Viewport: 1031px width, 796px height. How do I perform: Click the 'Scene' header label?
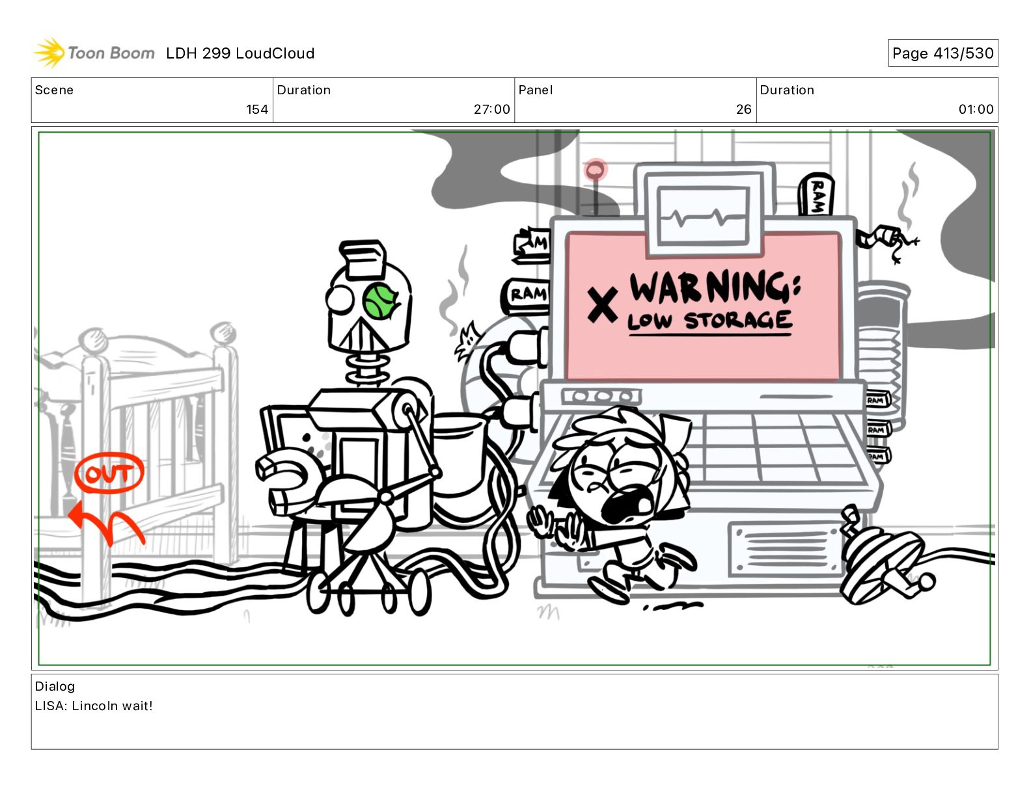pos(54,90)
